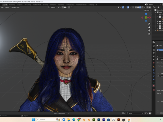The height and width of the screenshot is (122, 163).
Task: Open the Texture properties checker tab
Action: (153, 90)
